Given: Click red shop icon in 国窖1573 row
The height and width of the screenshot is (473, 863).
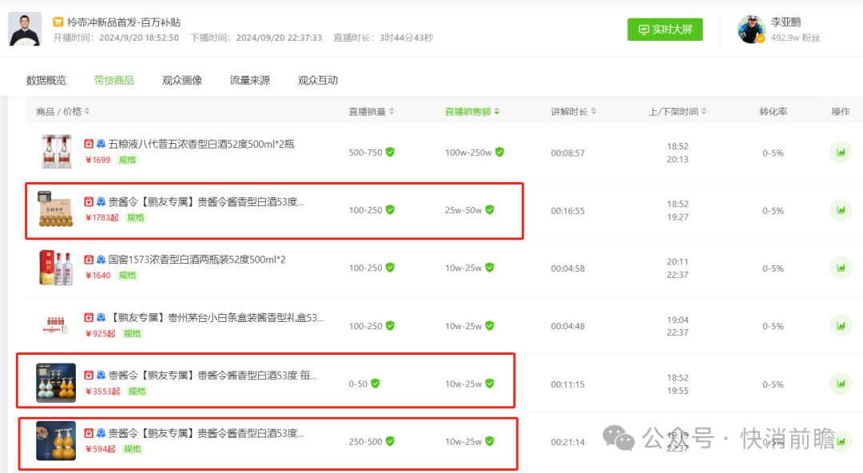Looking at the screenshot, I should (89, 260).
